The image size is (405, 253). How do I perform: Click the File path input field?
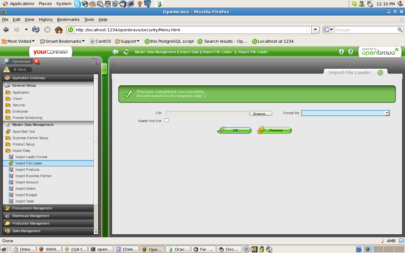coord(208,114)
